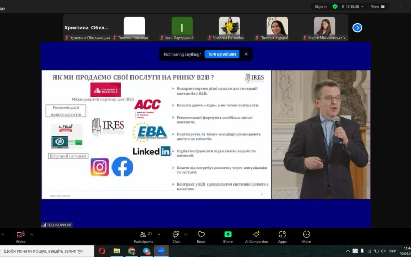This screenshot has height=257, width=411.
Task: Dismiss the Not hearing anything notification
Action: (246, 54)
